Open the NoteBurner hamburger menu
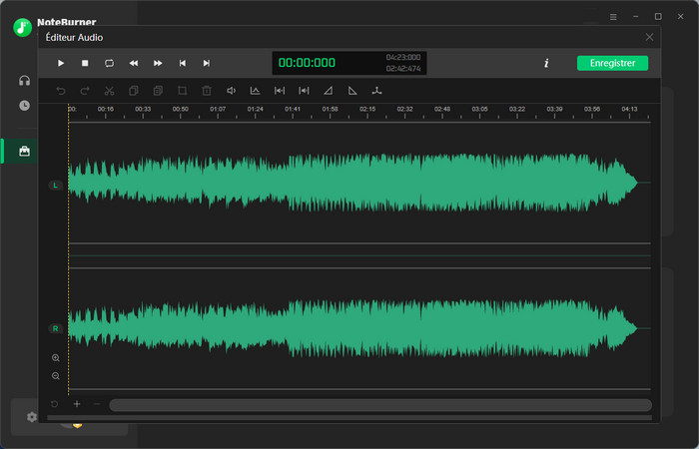The height and width of the screenshot is (449, 699). (613, 17)
